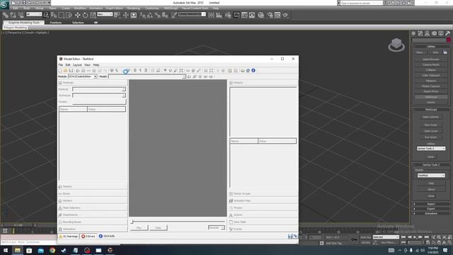Select the Rotate tool in 3ds Max main toolbar
The image size is (453, 255).
85,15
